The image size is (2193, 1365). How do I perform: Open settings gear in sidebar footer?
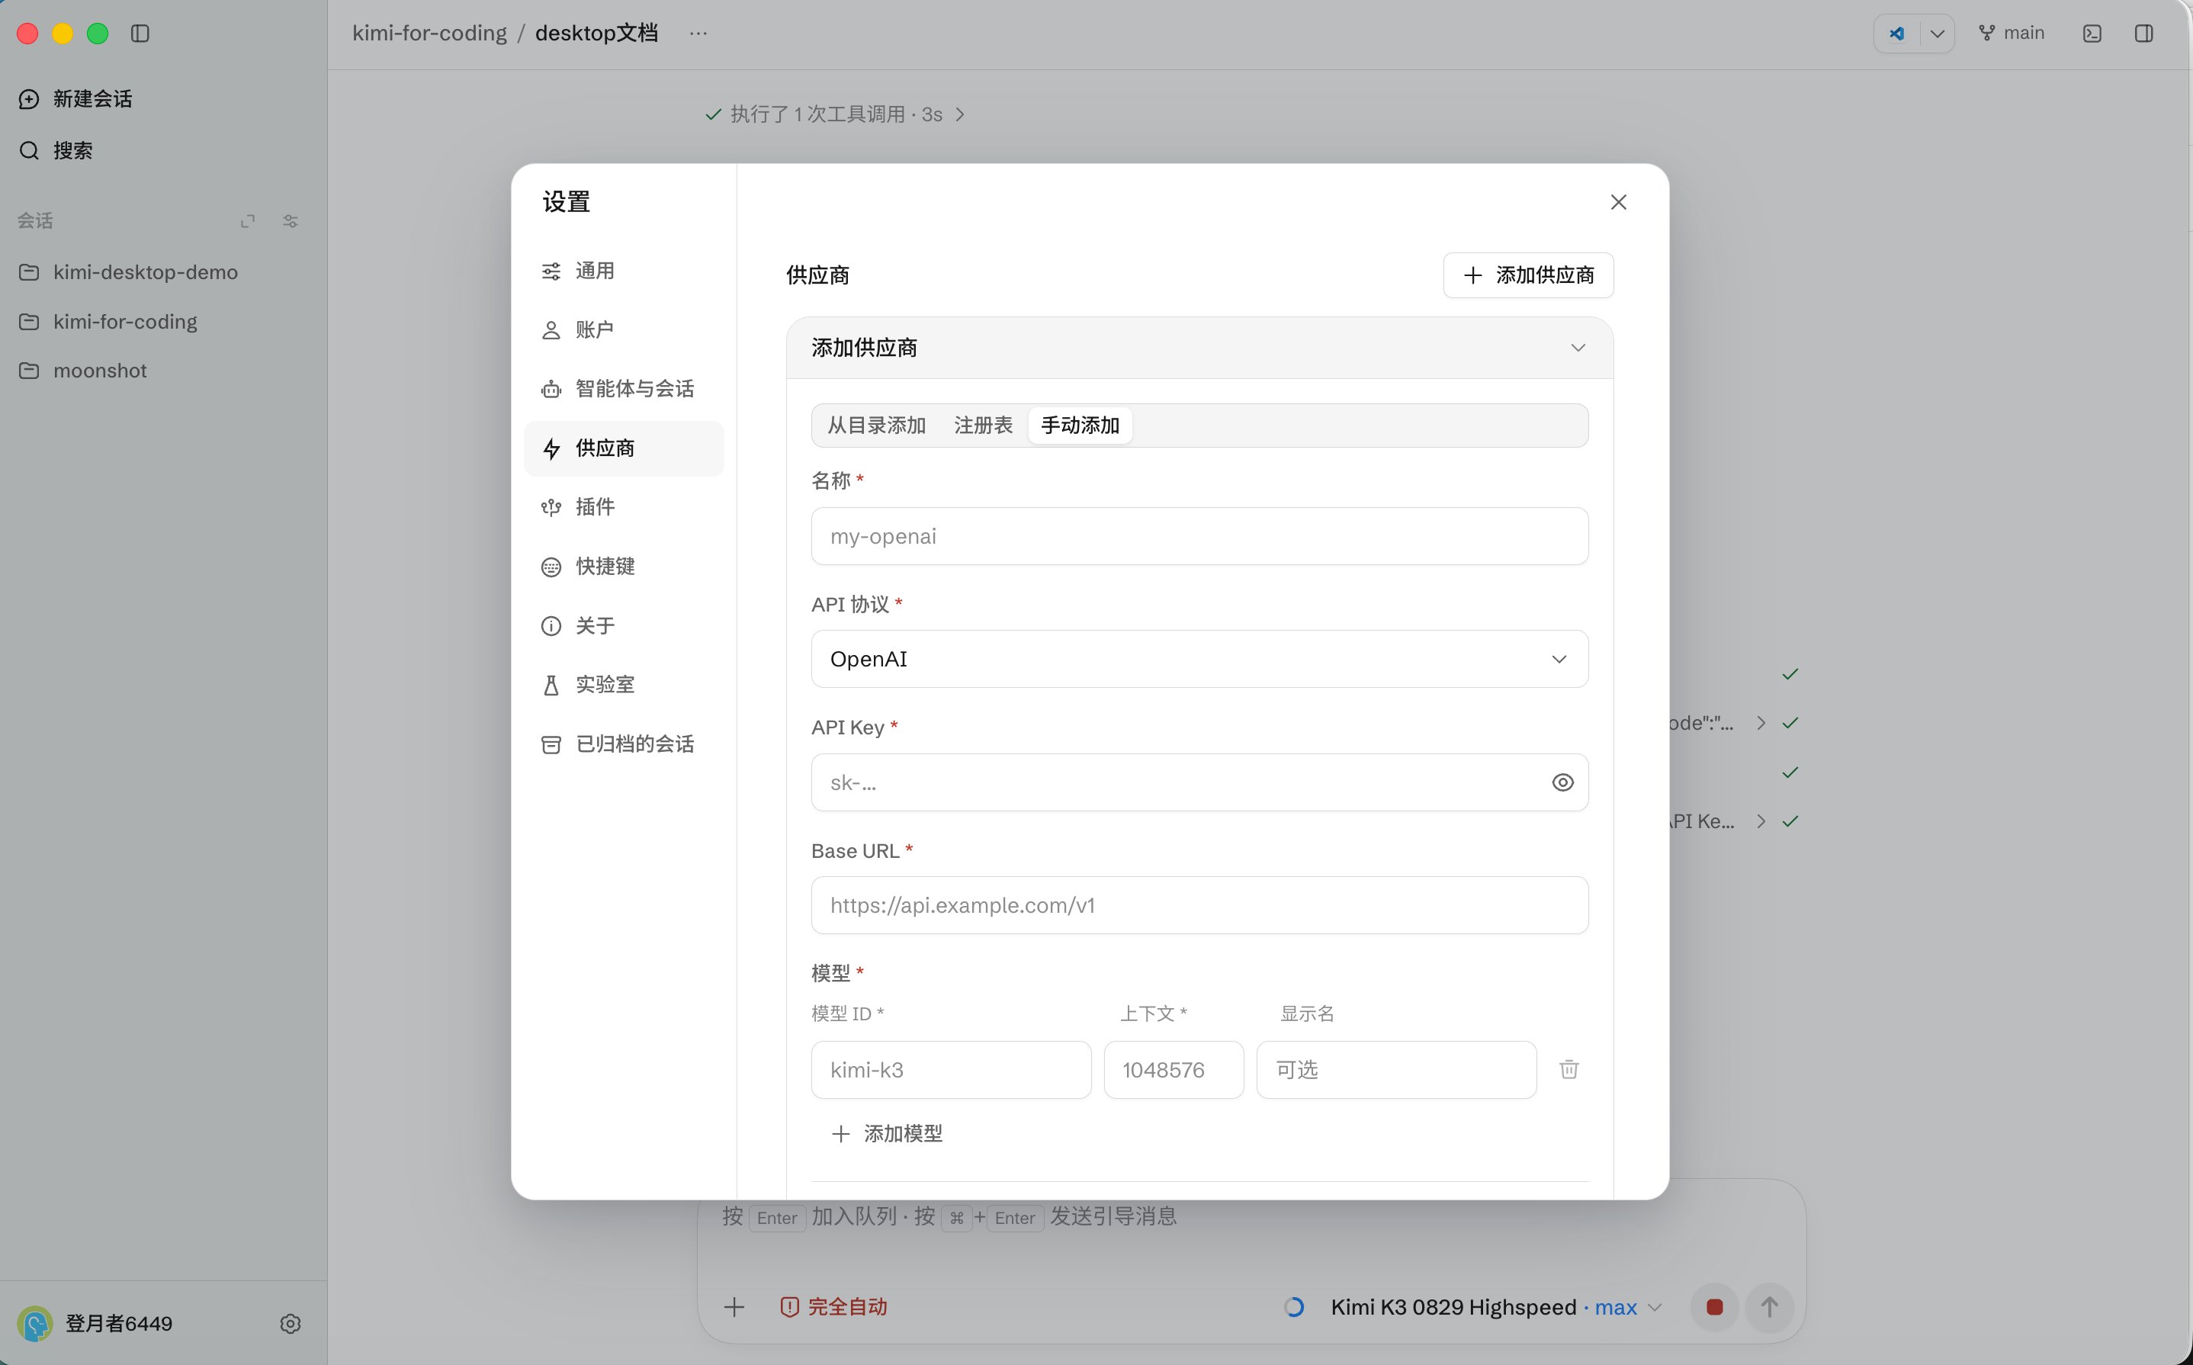coord(291,1324)
